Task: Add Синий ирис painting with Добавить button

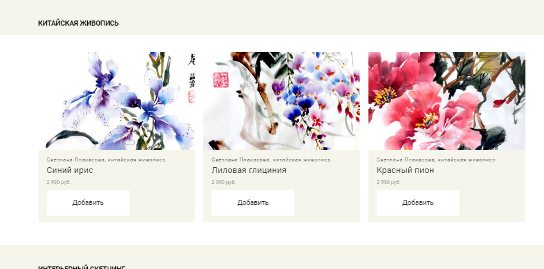Action: 88,203
